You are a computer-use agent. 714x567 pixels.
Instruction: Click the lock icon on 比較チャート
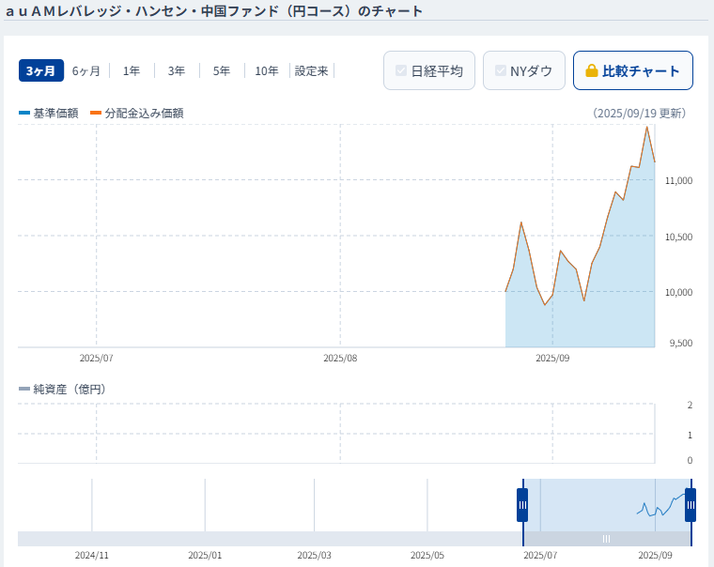click(592, 71)
